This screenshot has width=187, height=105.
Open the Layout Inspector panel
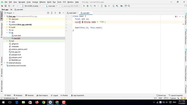176,95
